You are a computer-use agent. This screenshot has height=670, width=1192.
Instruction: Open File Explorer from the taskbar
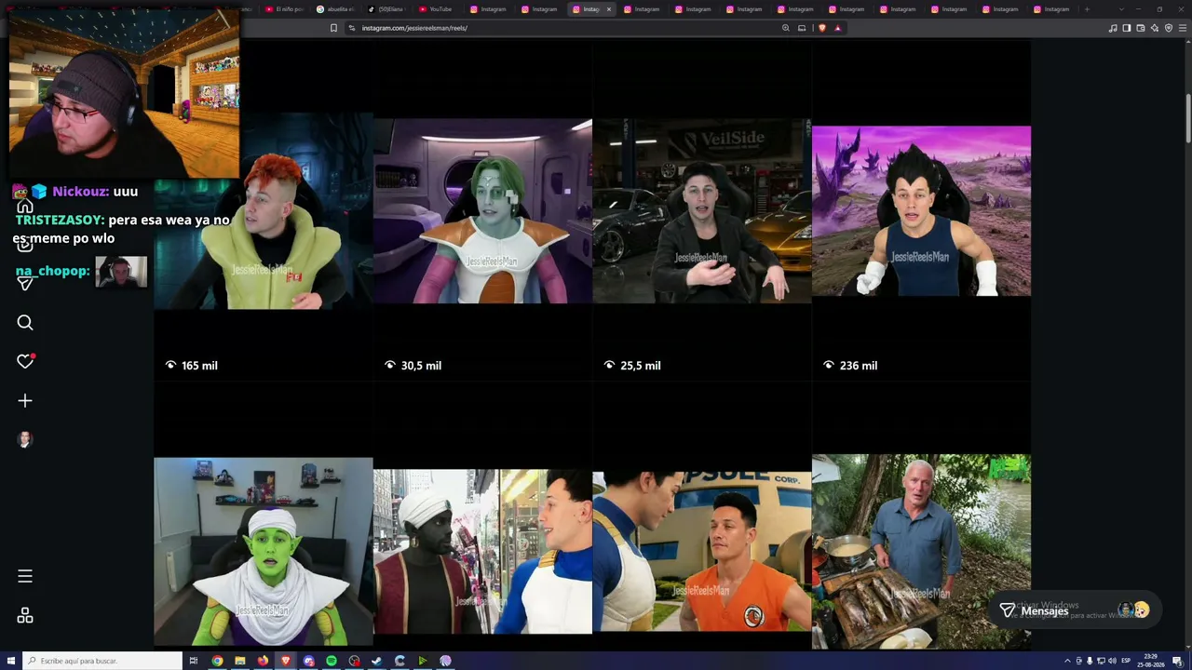click(240, 661)
